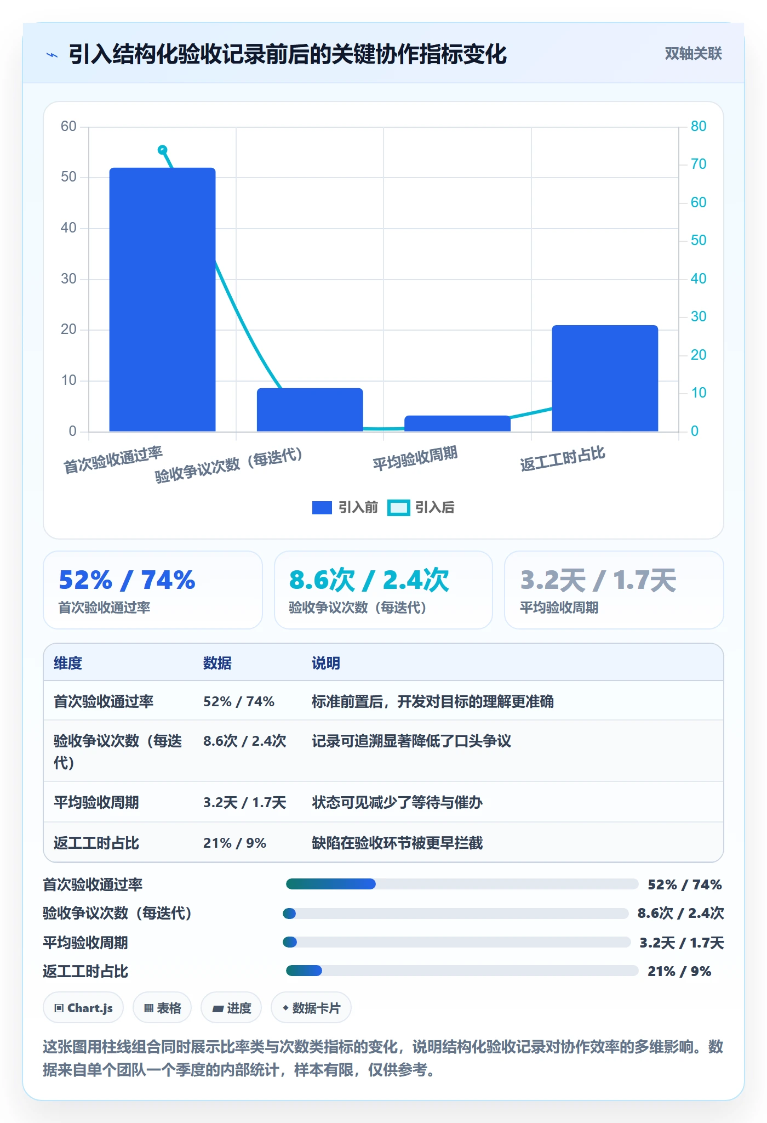Click the icon in the Chart.js tag

click(59, 1008)
